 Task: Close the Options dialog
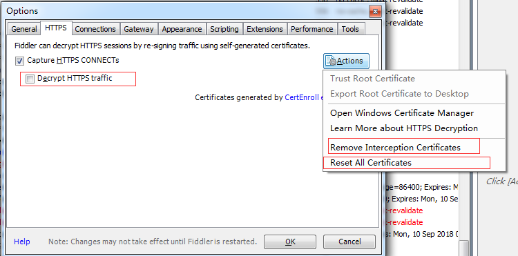tap(375, 12)
